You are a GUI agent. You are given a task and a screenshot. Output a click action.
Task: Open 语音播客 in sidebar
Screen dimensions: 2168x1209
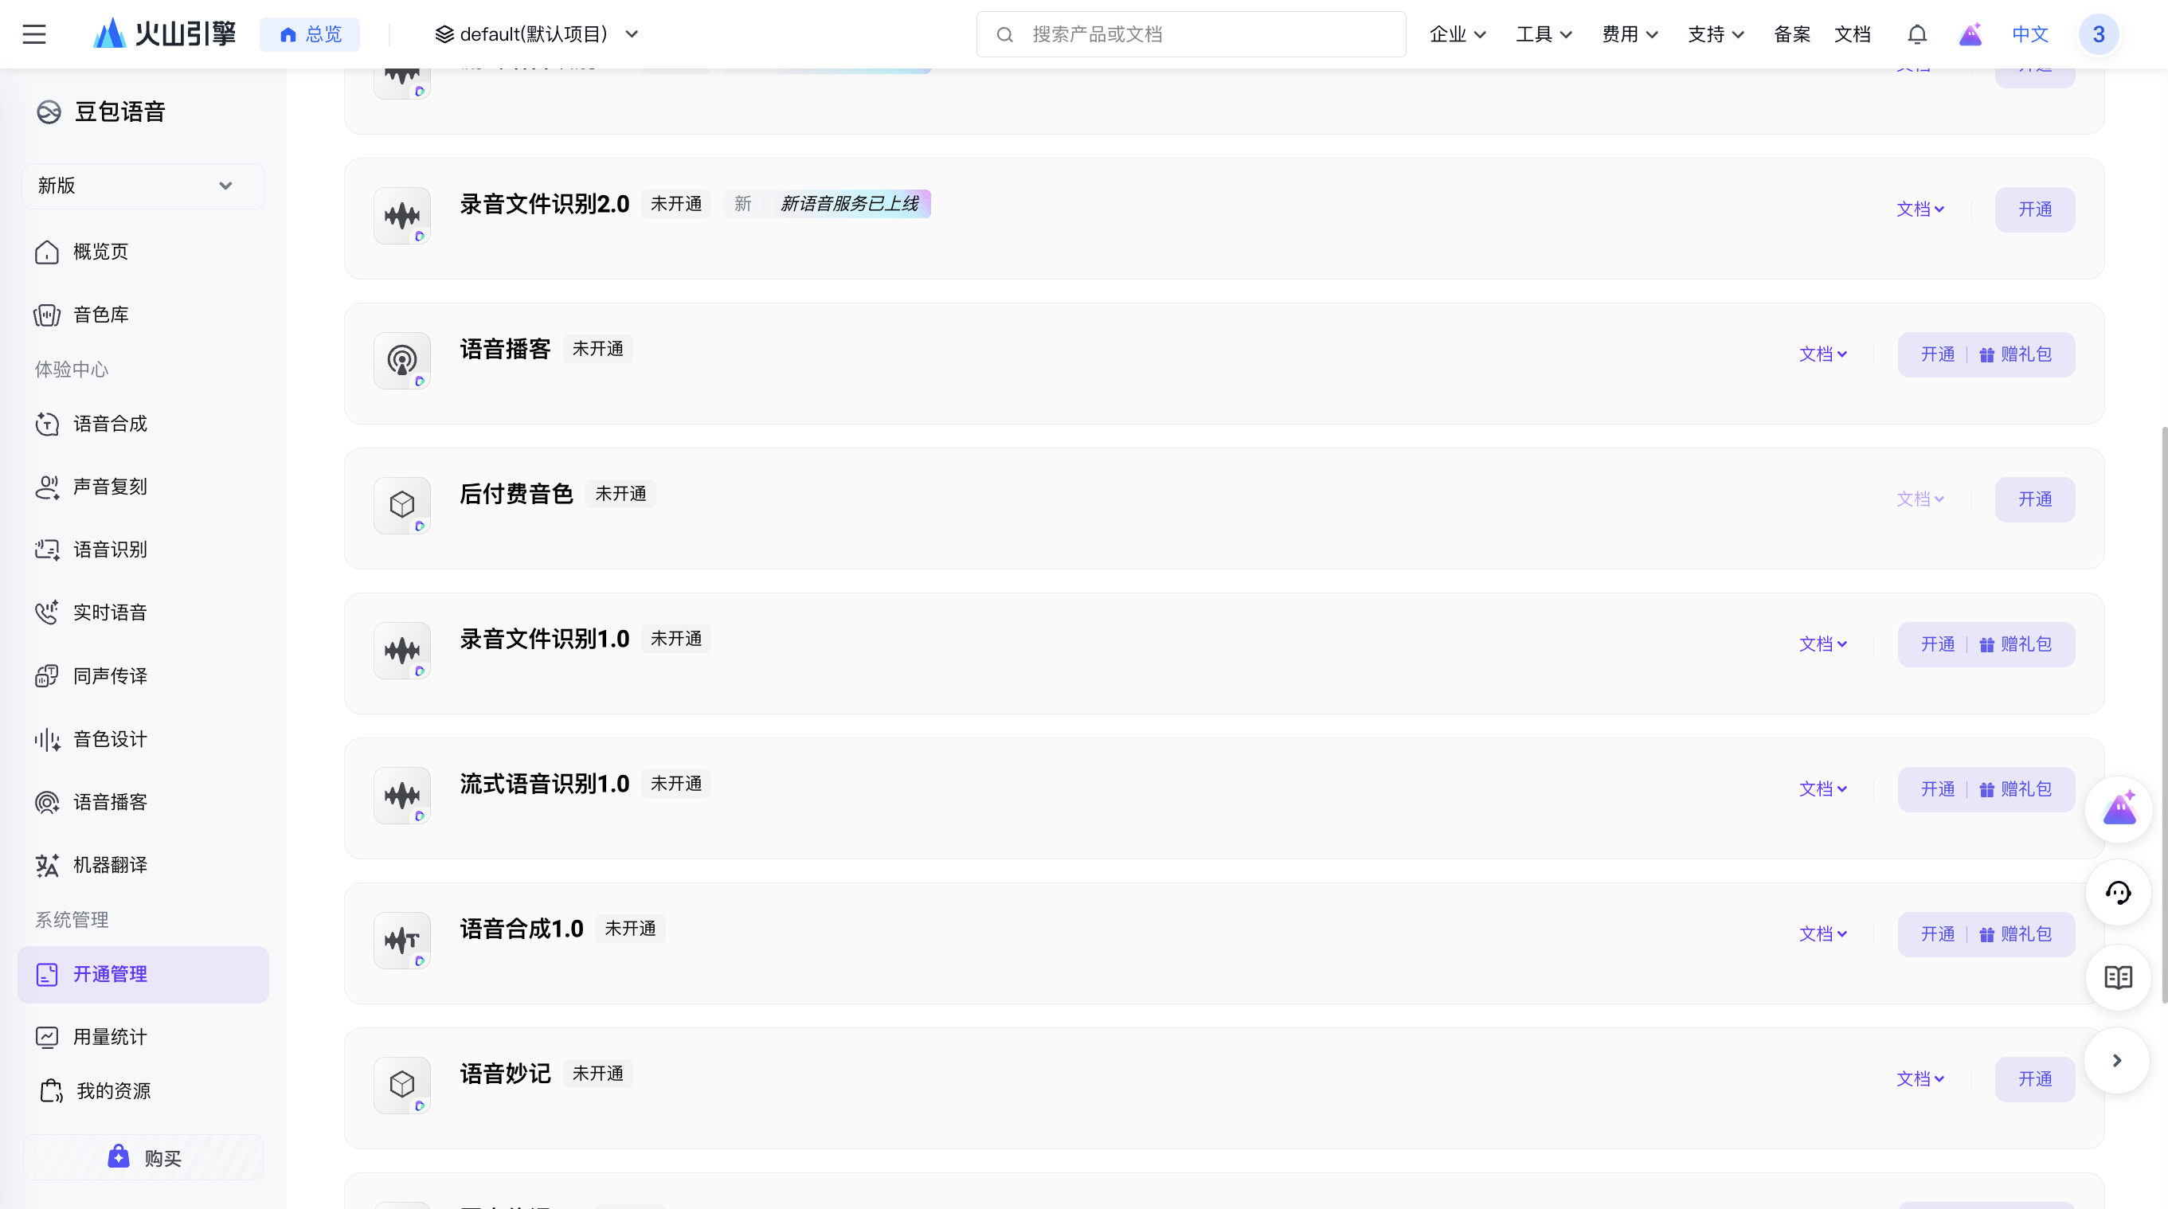pos(143,803)
